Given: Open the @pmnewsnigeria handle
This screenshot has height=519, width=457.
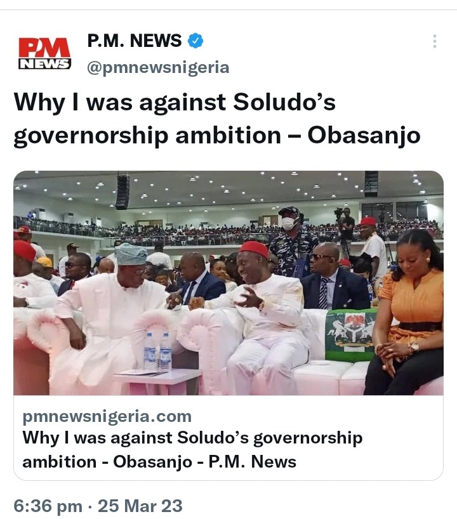Looking at the screenshot, I should click(158, 68).
